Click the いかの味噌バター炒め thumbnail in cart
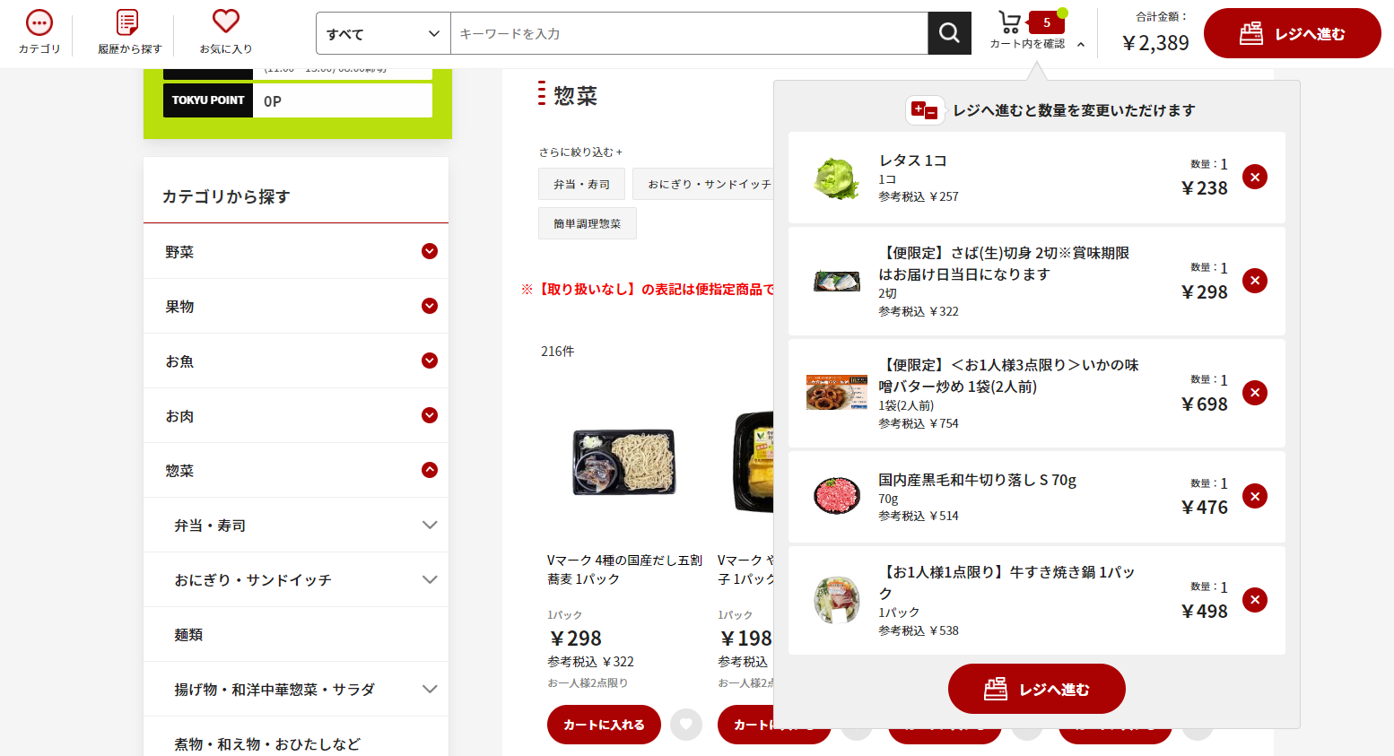The image size is (1394, 756). coord(836,393)
